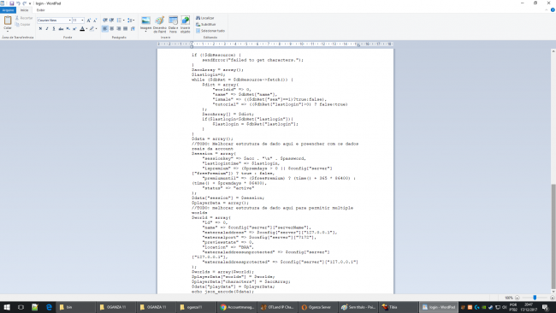Expand the text color dropdown arrow
The width and height of the screenshot is (556, 313).
click(86, 29)
